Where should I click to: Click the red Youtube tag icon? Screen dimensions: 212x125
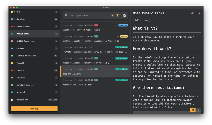pyautogui.click(x=12, y=70)
